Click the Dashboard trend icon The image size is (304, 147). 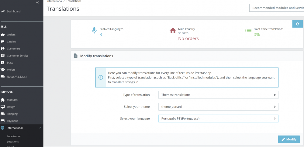point(2,12)
